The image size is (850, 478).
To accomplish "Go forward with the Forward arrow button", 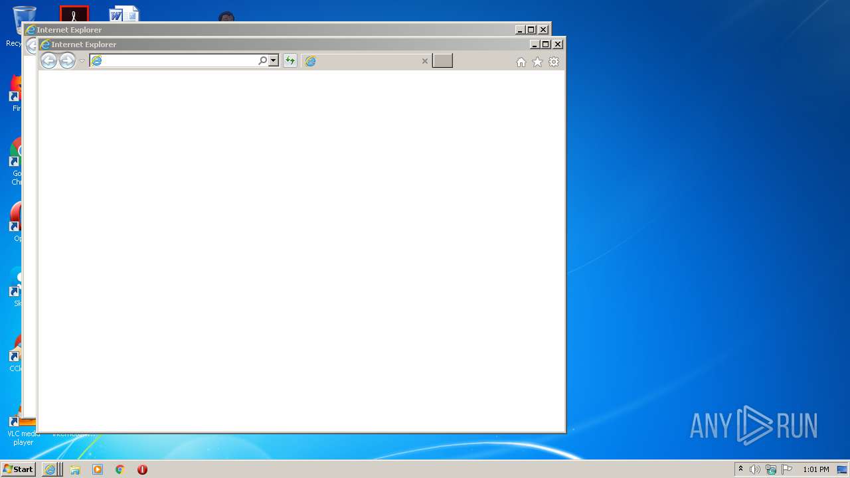I will (x=67, y=61).
